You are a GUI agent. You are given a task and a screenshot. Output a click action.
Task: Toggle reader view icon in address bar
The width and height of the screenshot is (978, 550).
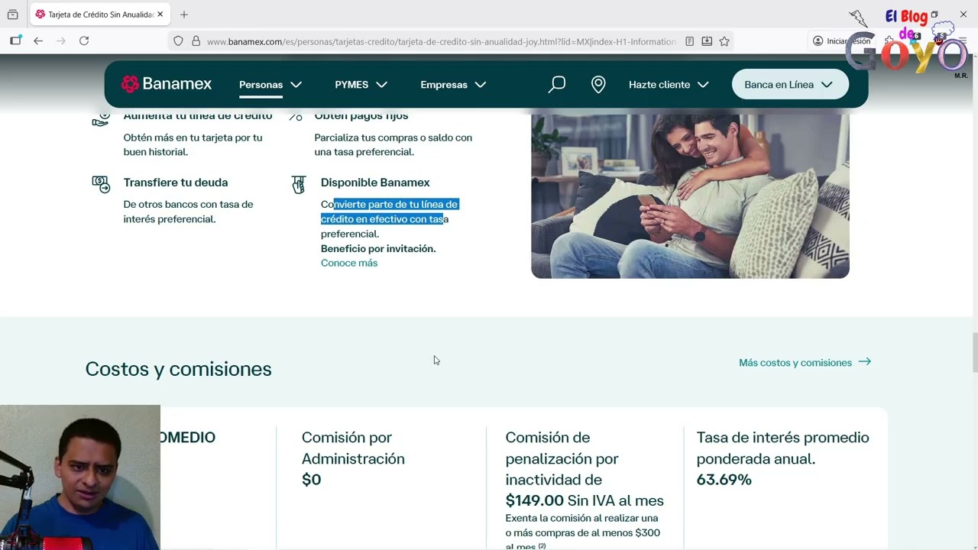(690, 41)
